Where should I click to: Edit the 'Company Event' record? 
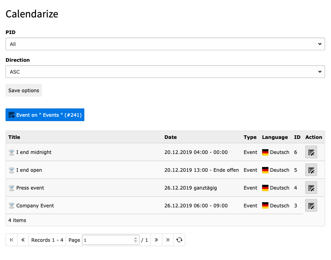pyautogui.click(x=311, y=205)
